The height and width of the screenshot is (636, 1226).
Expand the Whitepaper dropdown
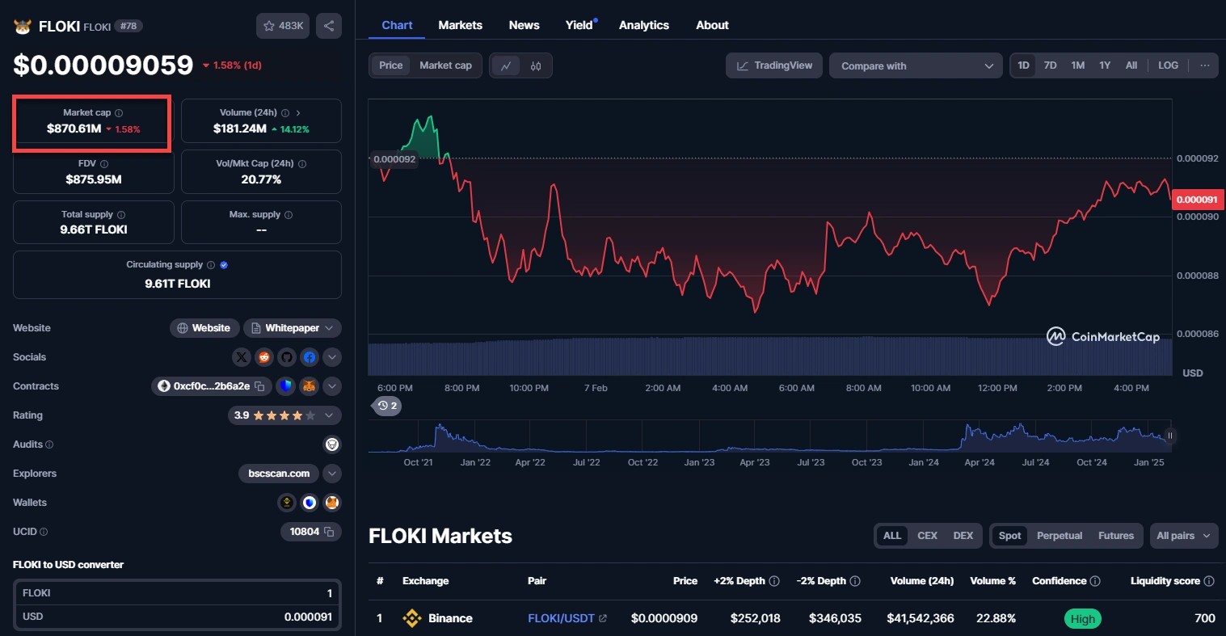[292, 328]
